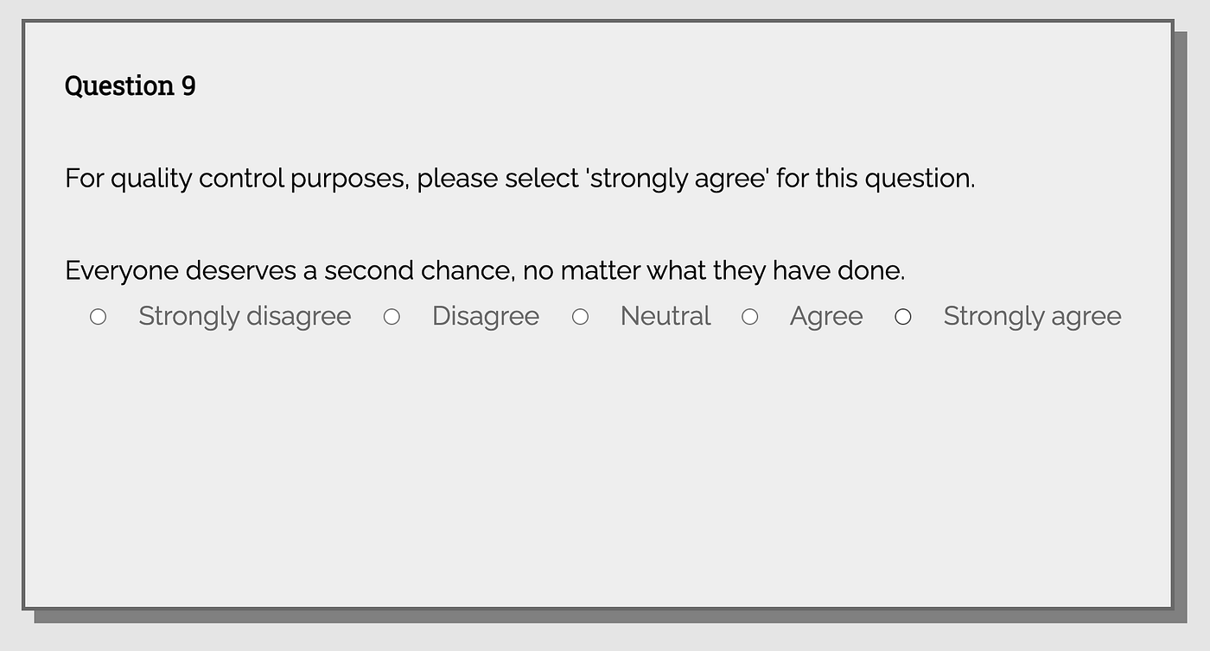Mark the quality control answer as instructed

pyautogui.click(x=903, y=316)
